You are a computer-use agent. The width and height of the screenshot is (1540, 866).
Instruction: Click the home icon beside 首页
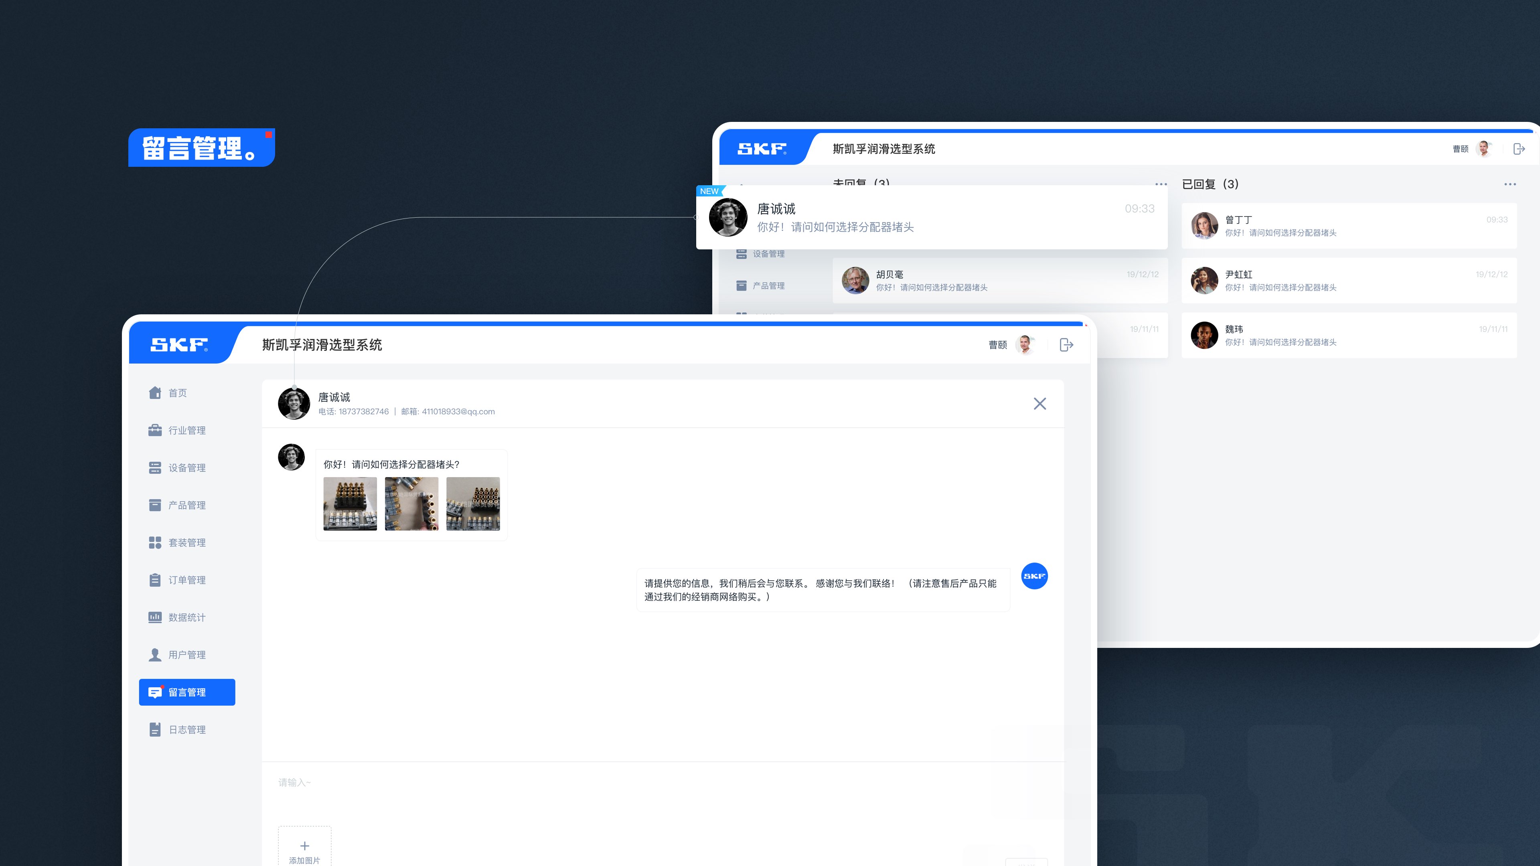(155, 393)
